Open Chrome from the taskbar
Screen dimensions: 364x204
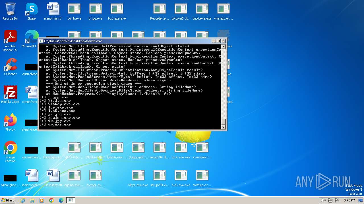click(x=51, y=200)
